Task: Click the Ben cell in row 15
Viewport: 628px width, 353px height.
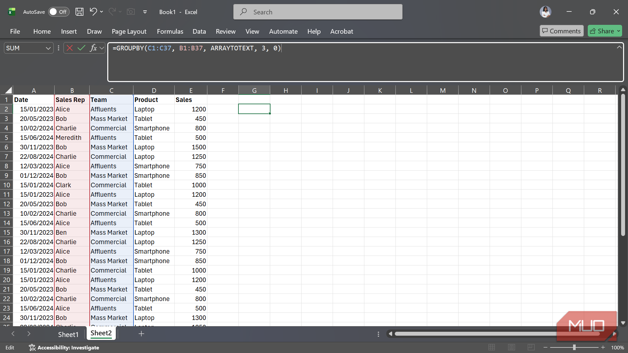Action: coord(72,232)
